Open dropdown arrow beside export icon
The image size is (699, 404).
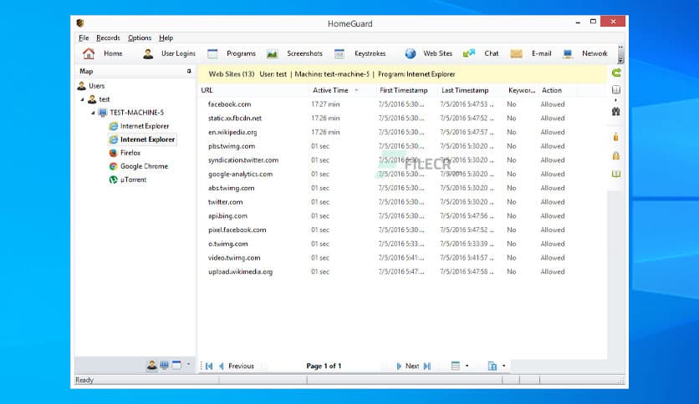(x=503, y=366)
